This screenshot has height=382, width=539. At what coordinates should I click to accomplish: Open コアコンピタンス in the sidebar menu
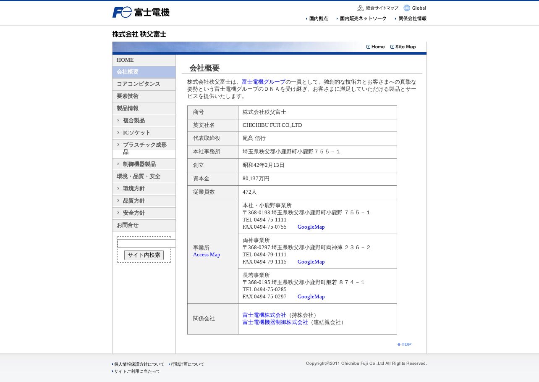(144, 84)
